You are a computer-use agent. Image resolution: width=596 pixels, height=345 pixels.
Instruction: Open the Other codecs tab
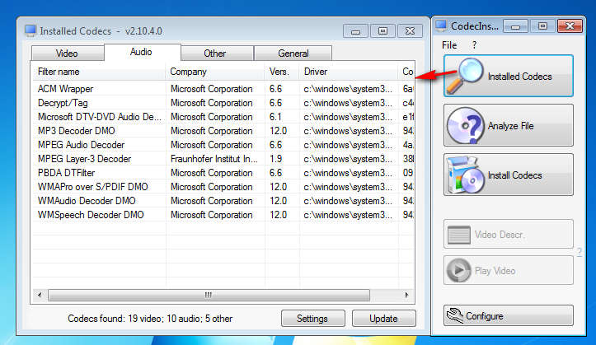[x=217, y=54]
